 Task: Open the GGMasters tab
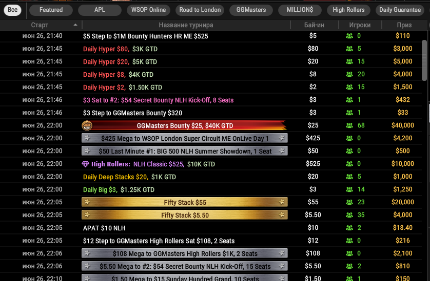pos(251,10)
